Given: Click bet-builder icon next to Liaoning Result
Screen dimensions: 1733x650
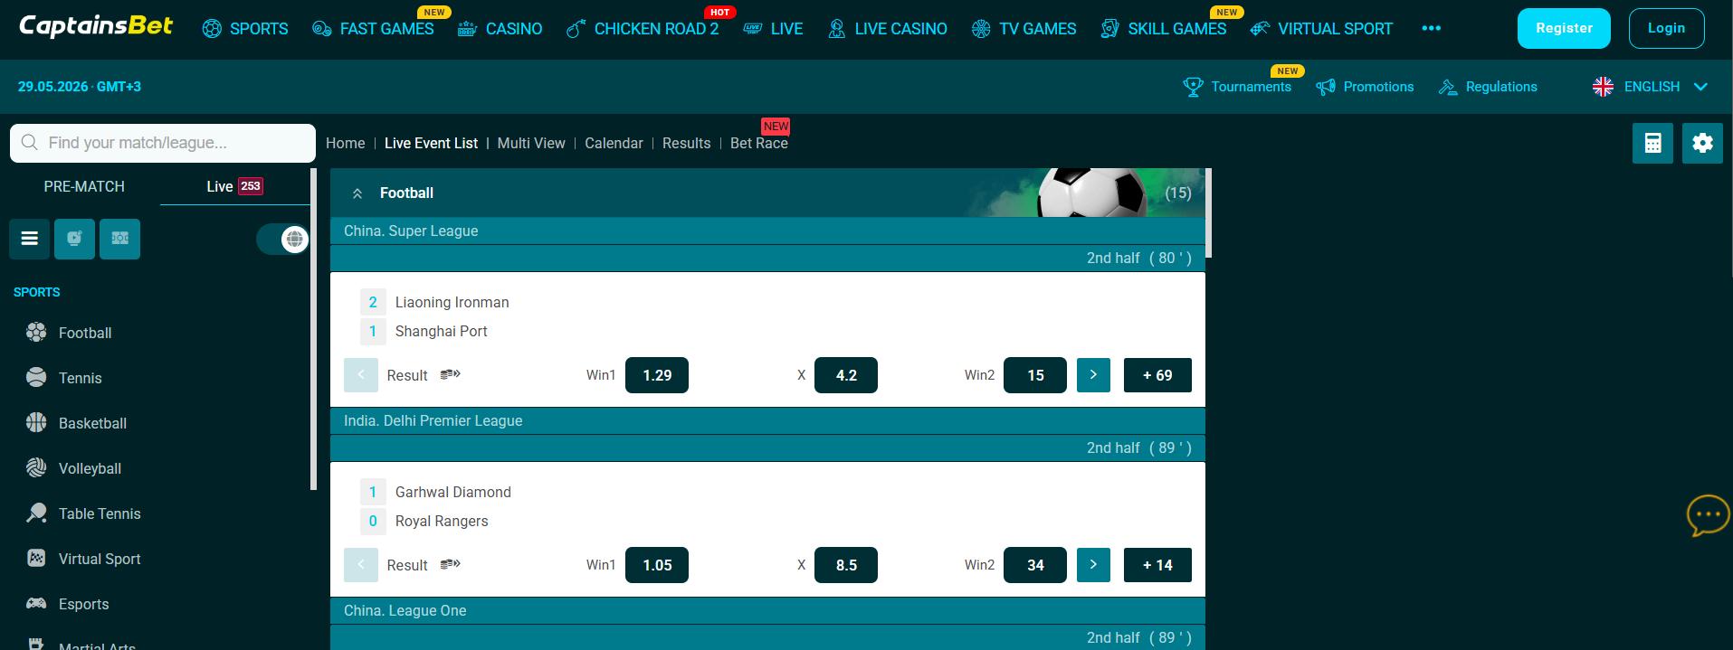Looking at the screenshot, I should pos(450,374).
